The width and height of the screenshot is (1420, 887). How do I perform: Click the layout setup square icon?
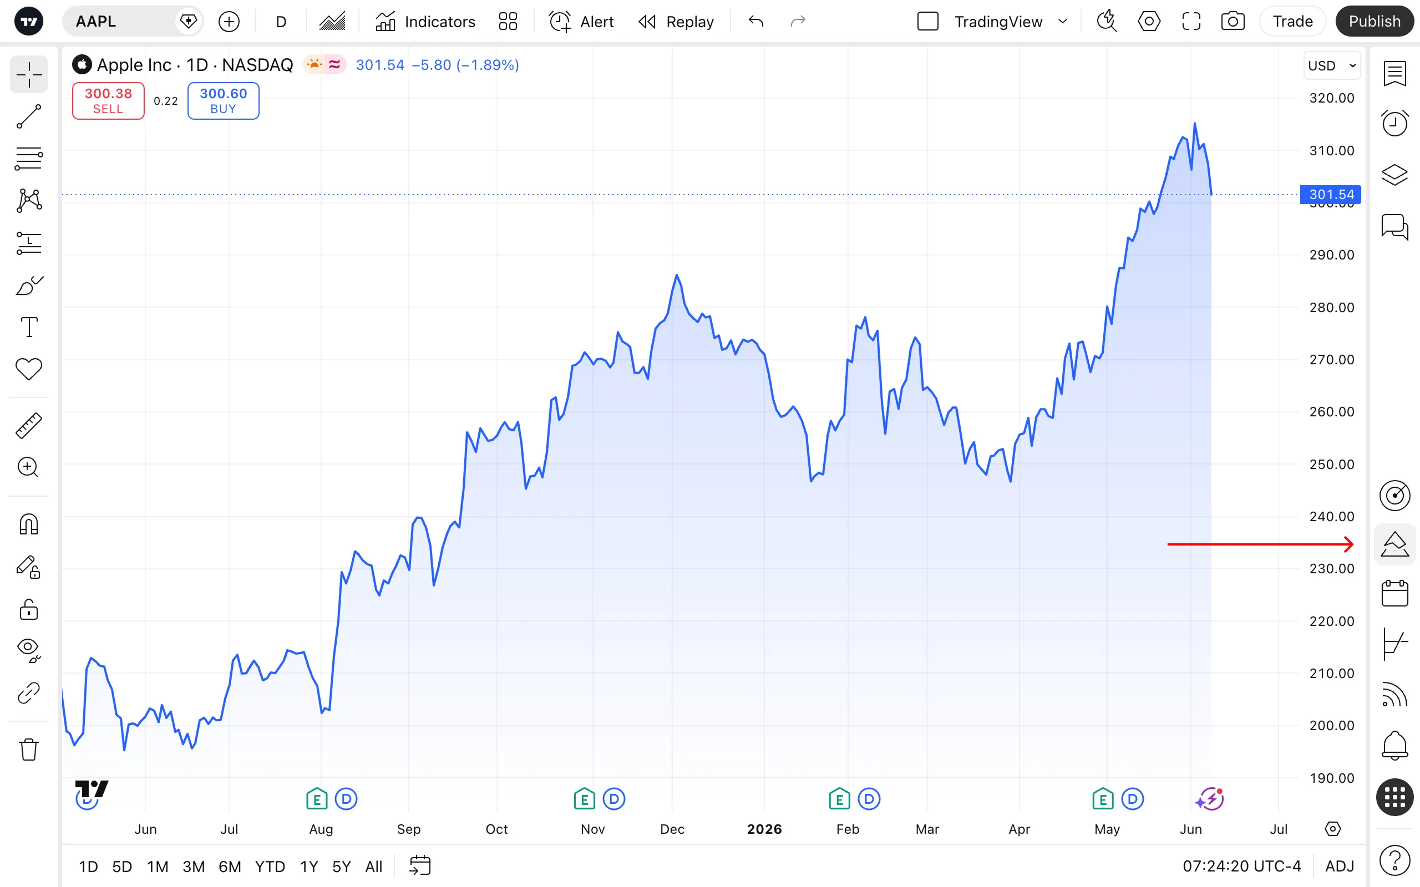(927, 22)
